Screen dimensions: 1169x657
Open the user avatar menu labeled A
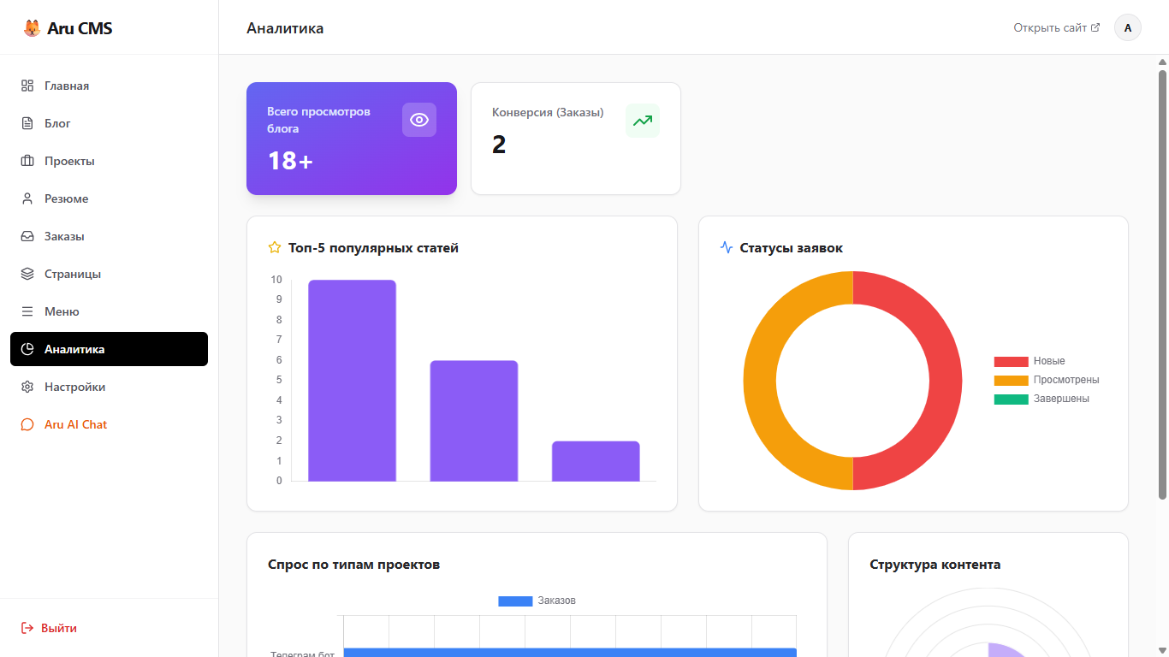[1127, 27]
